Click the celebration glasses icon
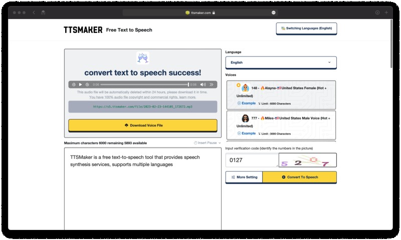The width and height of the screenshot is (401, 240). (x=143, y=58)
